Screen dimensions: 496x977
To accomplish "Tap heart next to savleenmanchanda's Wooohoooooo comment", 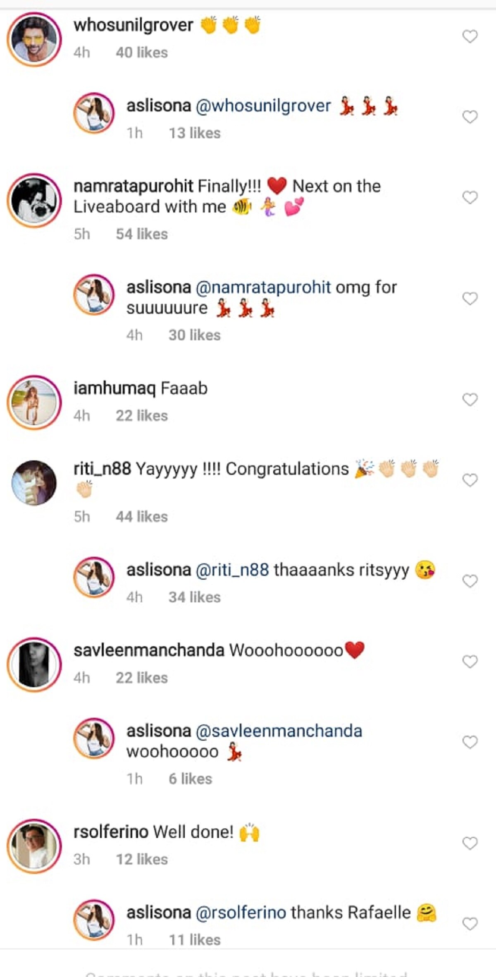I will tap(470, 662).
